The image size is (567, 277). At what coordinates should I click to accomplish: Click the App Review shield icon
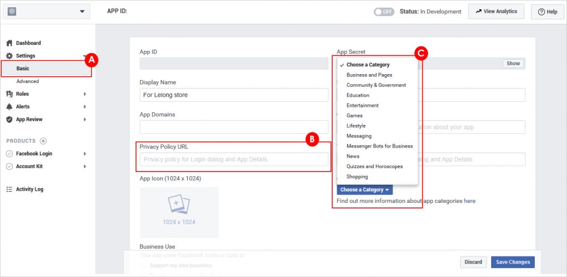(x=9, y=119)
